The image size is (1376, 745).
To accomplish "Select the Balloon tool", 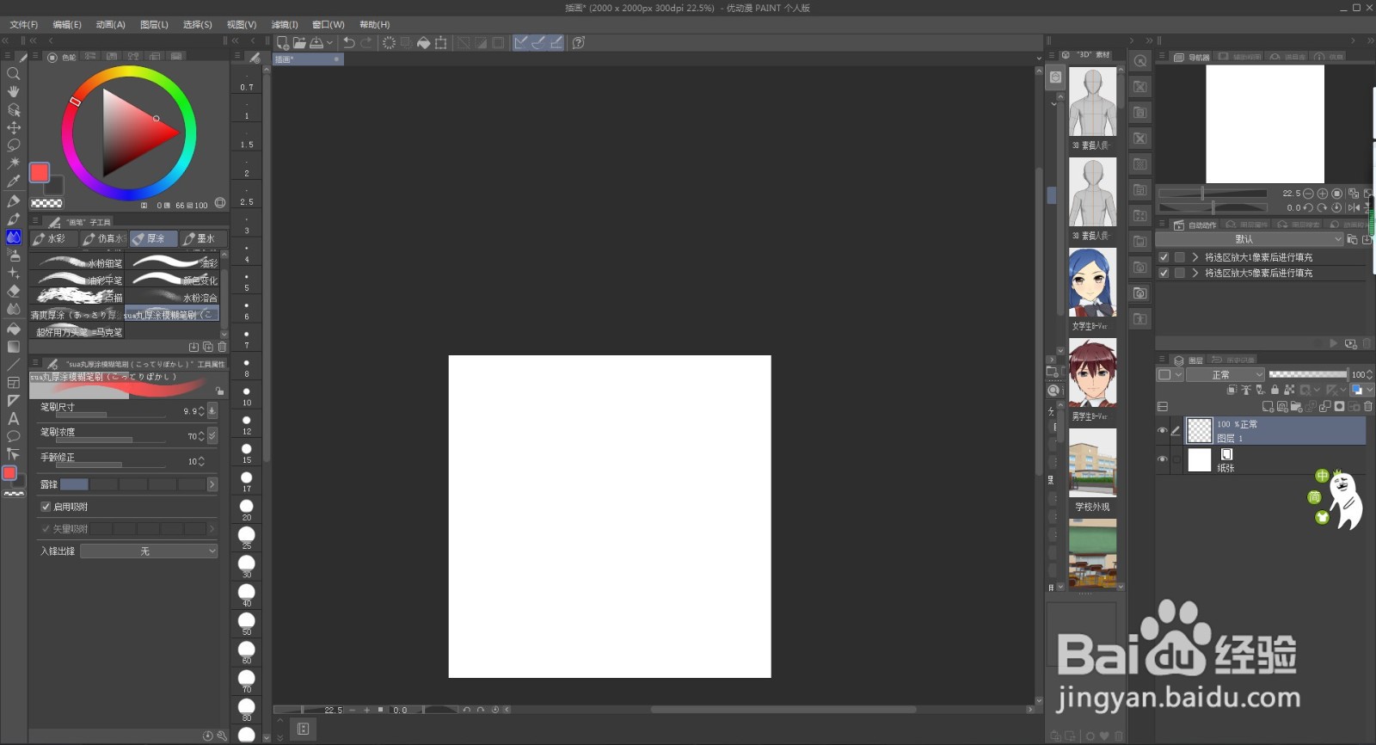I will point(13,436).
